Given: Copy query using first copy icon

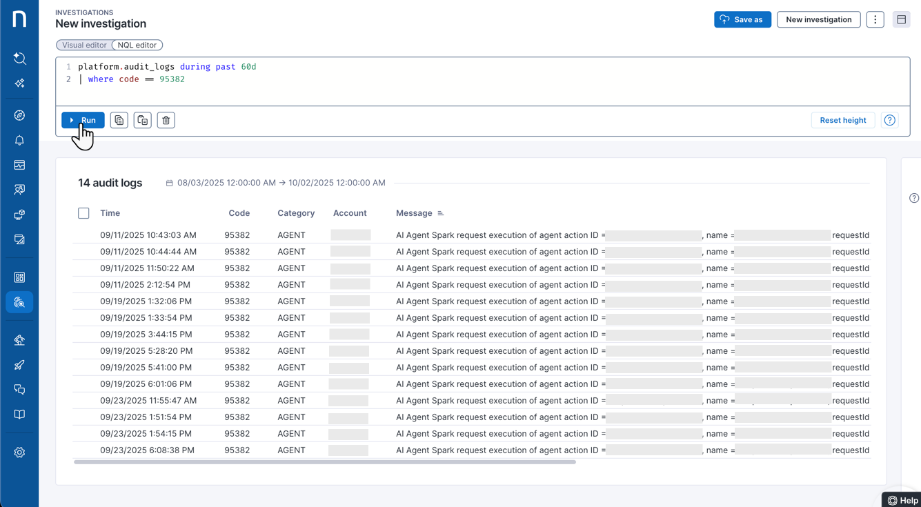Looking at the screenshot, I should (119, 120).
